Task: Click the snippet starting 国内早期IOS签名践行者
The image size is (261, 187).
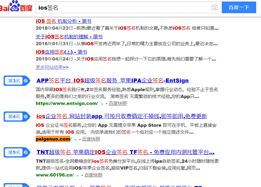Action: [127, 93]
